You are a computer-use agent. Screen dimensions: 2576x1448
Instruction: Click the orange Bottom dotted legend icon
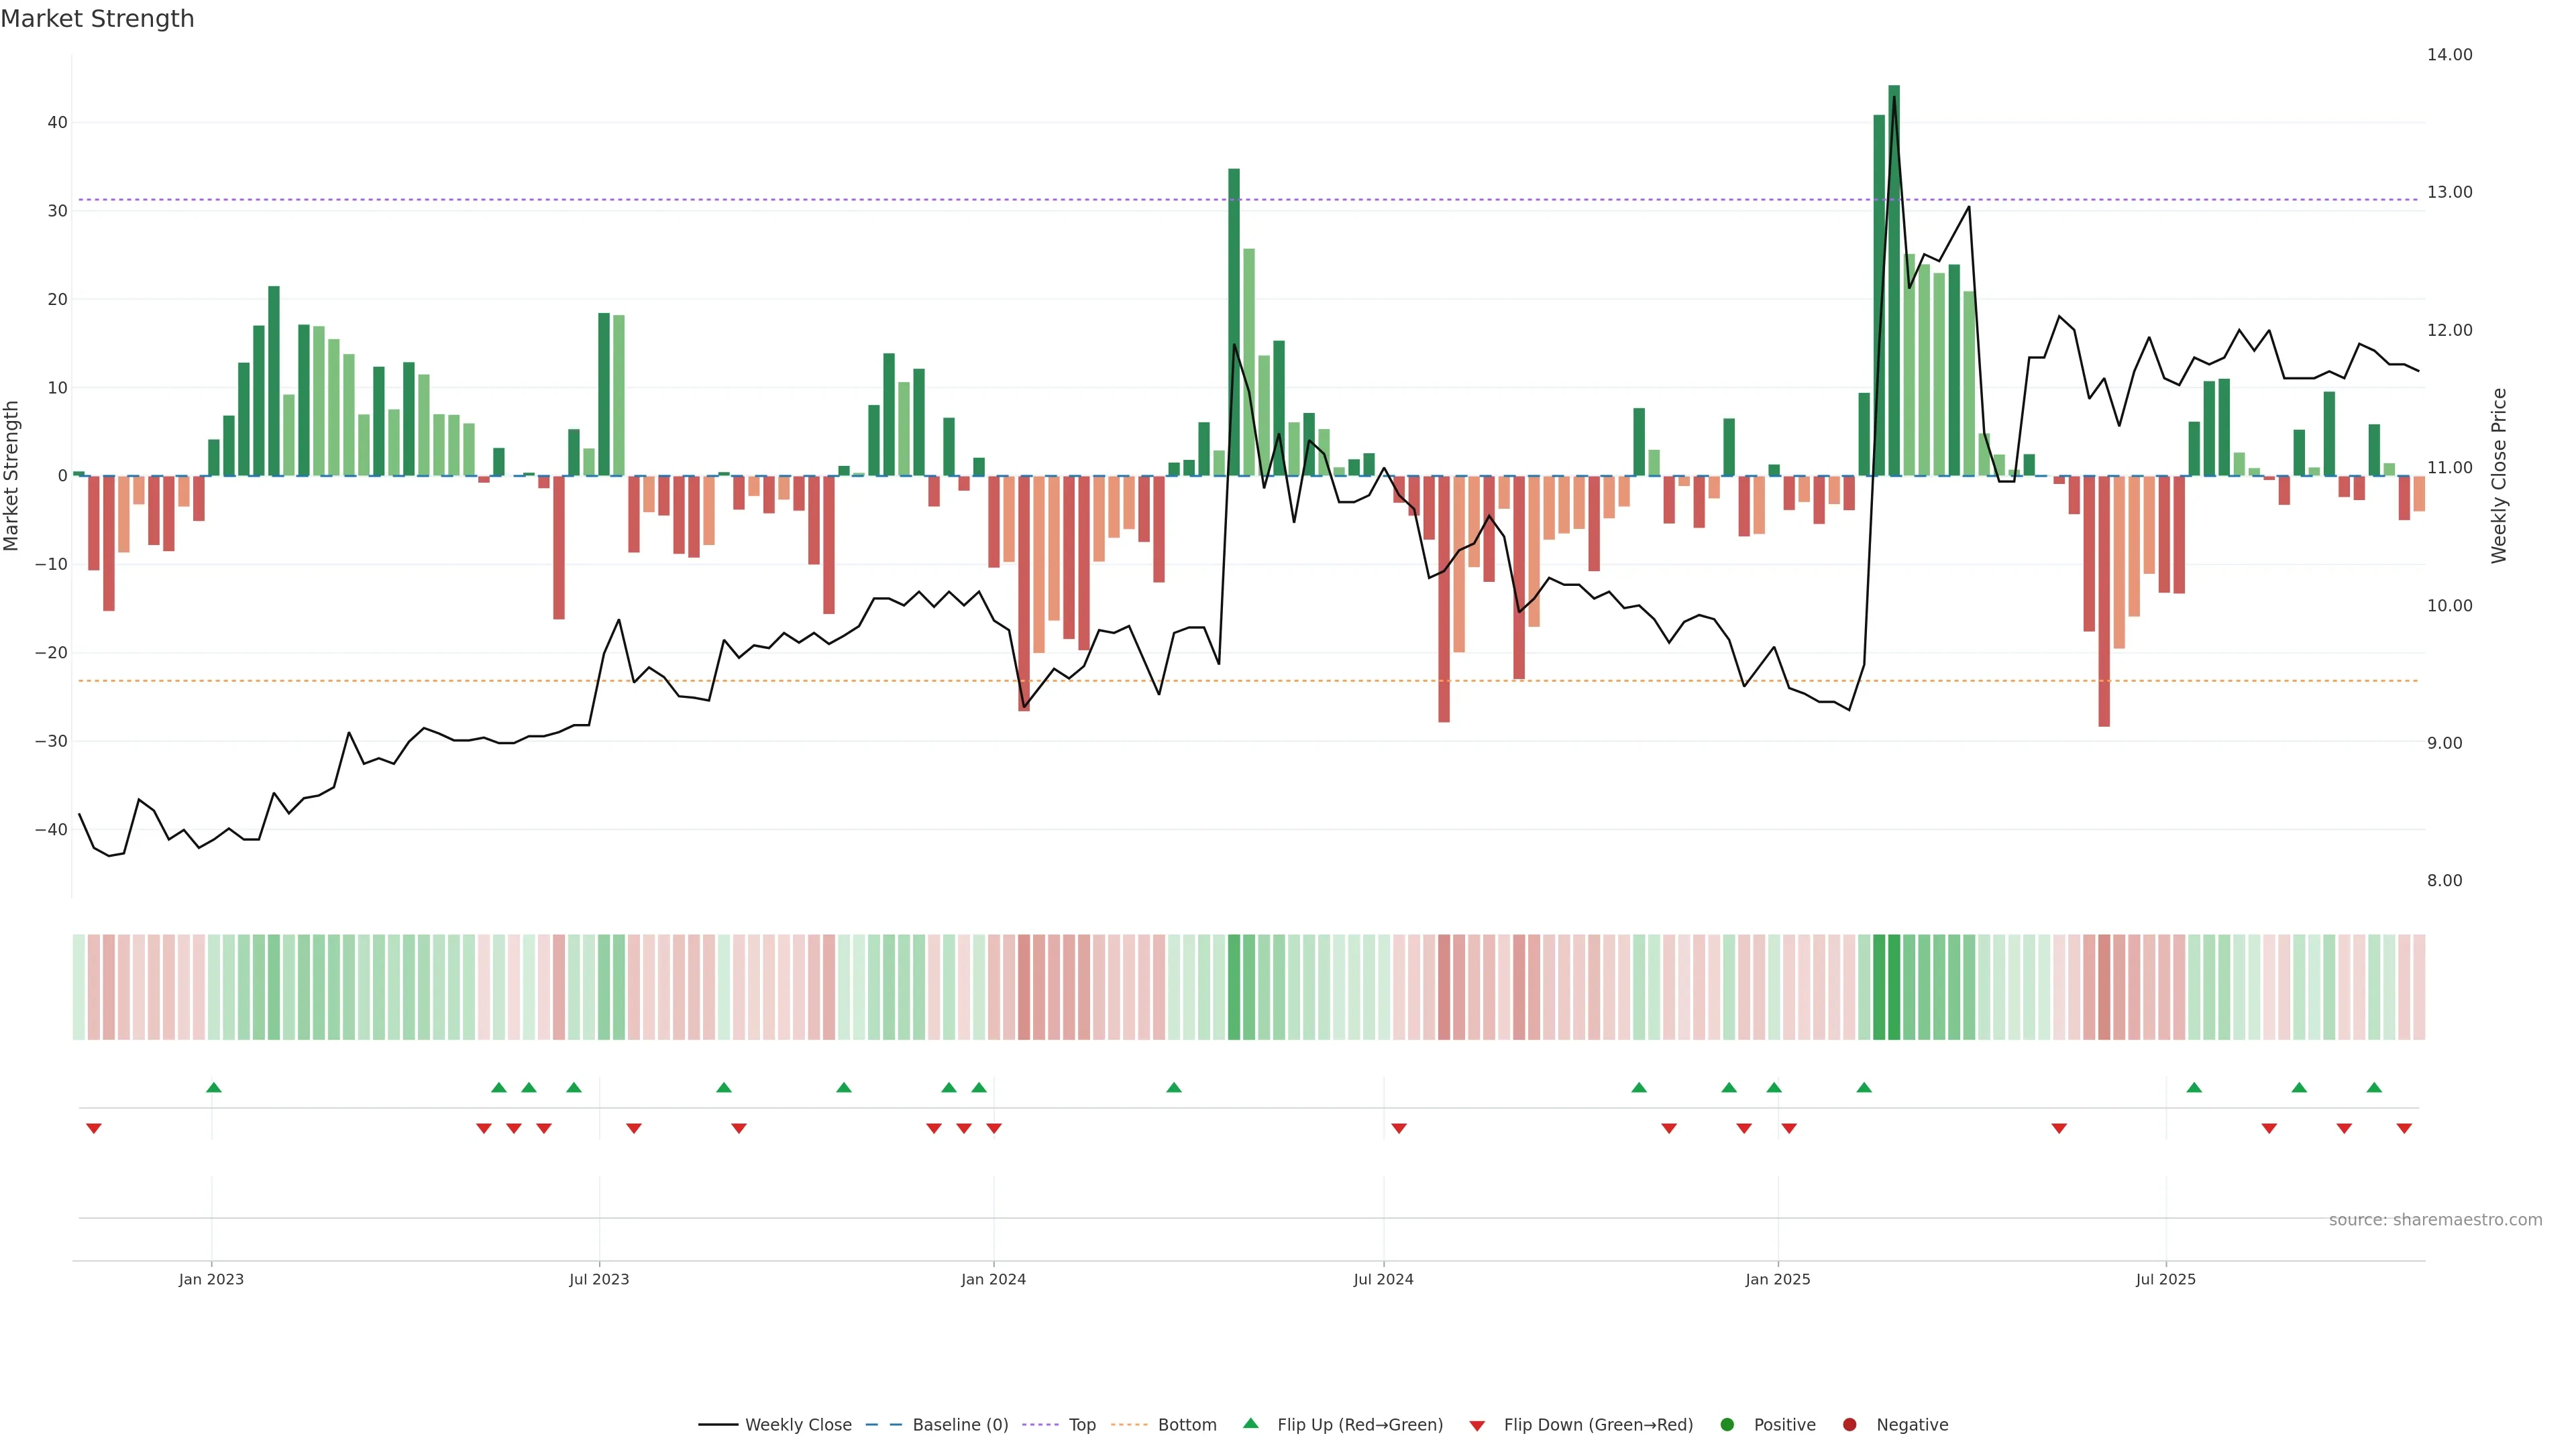(1129, 1425)
